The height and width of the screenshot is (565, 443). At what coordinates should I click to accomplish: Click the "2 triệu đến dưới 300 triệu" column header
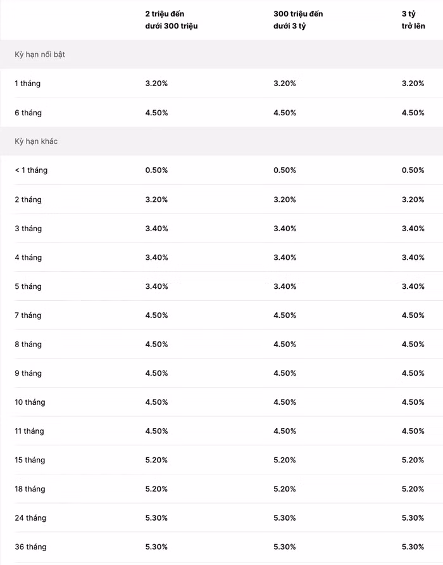click(x=171, y=20)
